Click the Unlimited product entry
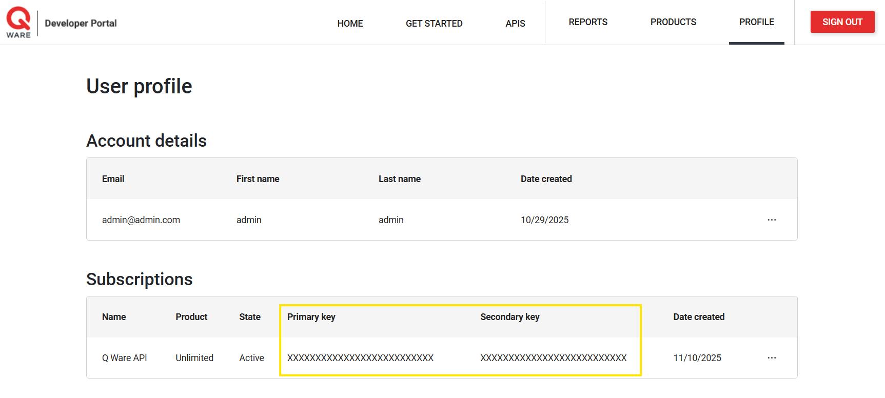885x398 pixels. click(194, 357)
